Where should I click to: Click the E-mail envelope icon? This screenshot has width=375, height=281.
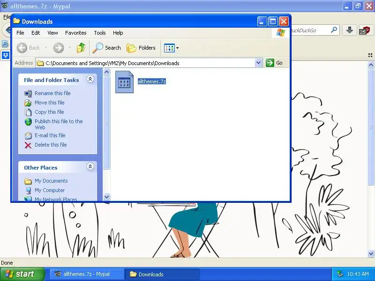tap(28, 136)
